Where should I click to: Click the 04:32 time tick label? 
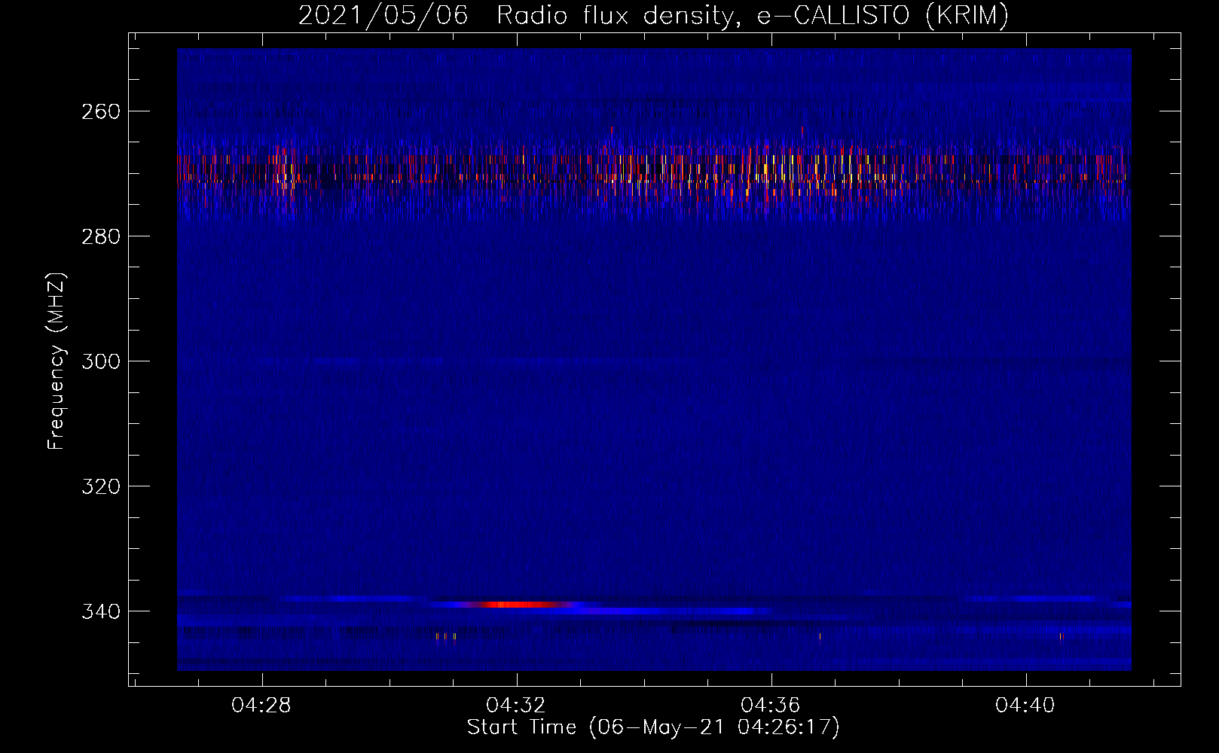click(x=516, y=706)
